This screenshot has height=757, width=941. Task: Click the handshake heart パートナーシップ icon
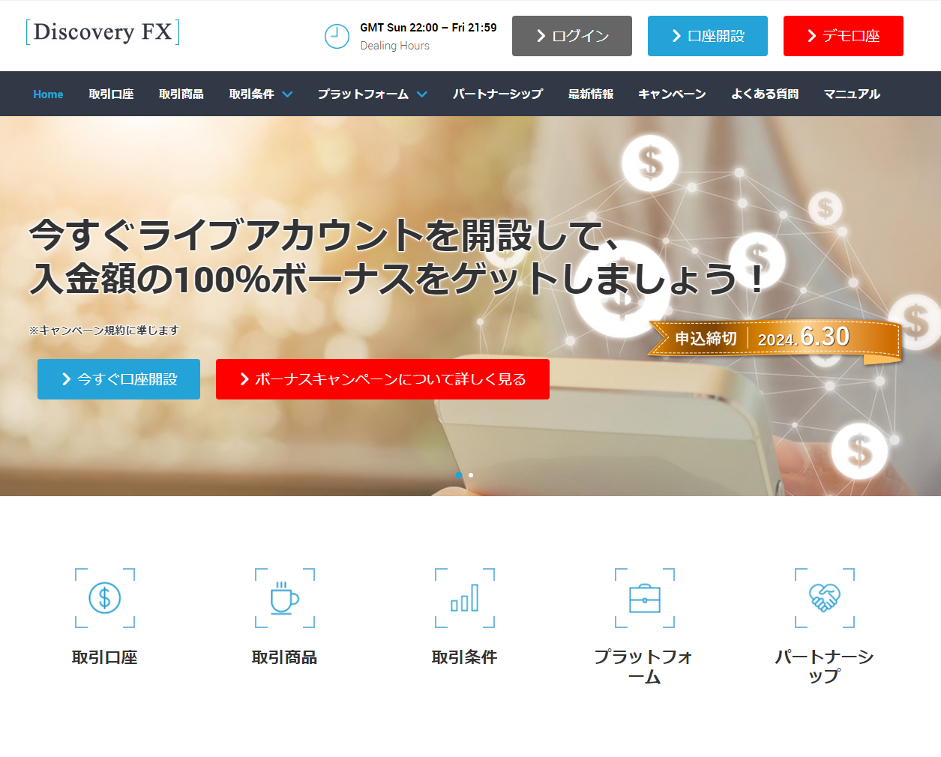tap(825, 598)
